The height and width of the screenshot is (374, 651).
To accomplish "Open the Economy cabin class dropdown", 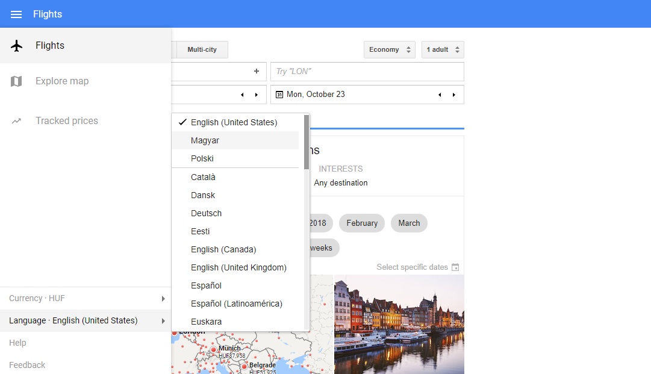I will click(x=389, y=49).
